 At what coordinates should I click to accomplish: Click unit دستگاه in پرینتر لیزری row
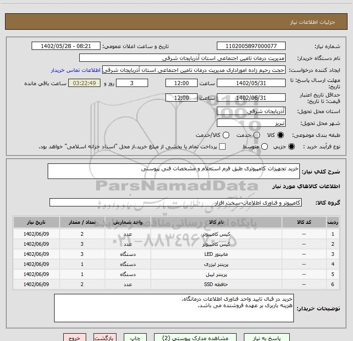[x=127, y=265]
